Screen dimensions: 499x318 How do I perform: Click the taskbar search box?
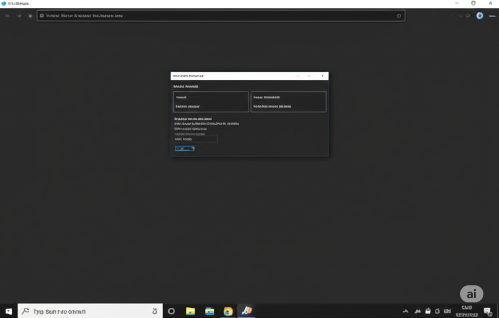coord(90,311)
